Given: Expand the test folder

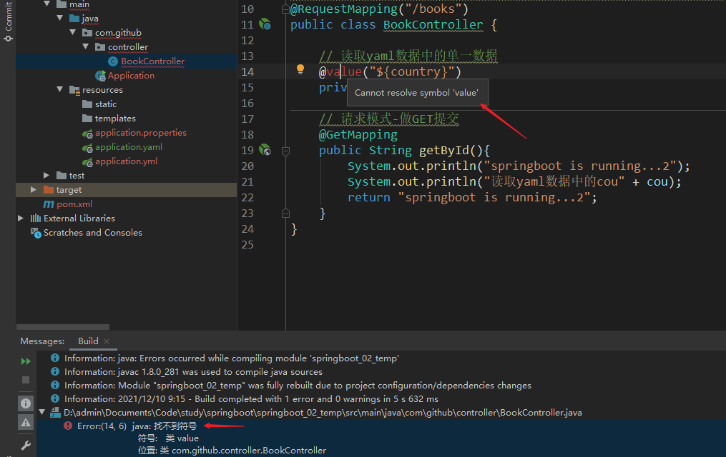Looking at the screenshot, I should pos(46,175).
